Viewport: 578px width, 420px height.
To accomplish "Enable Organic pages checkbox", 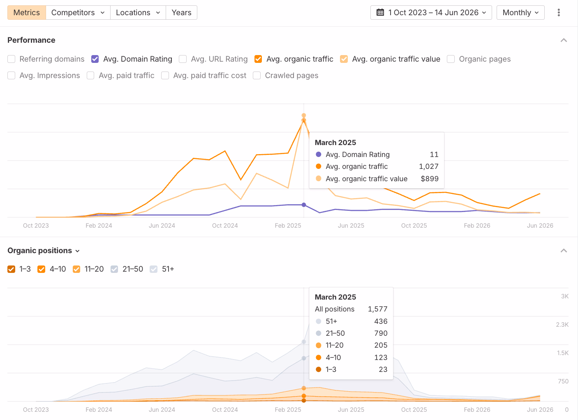I will [x=451, y=59].
